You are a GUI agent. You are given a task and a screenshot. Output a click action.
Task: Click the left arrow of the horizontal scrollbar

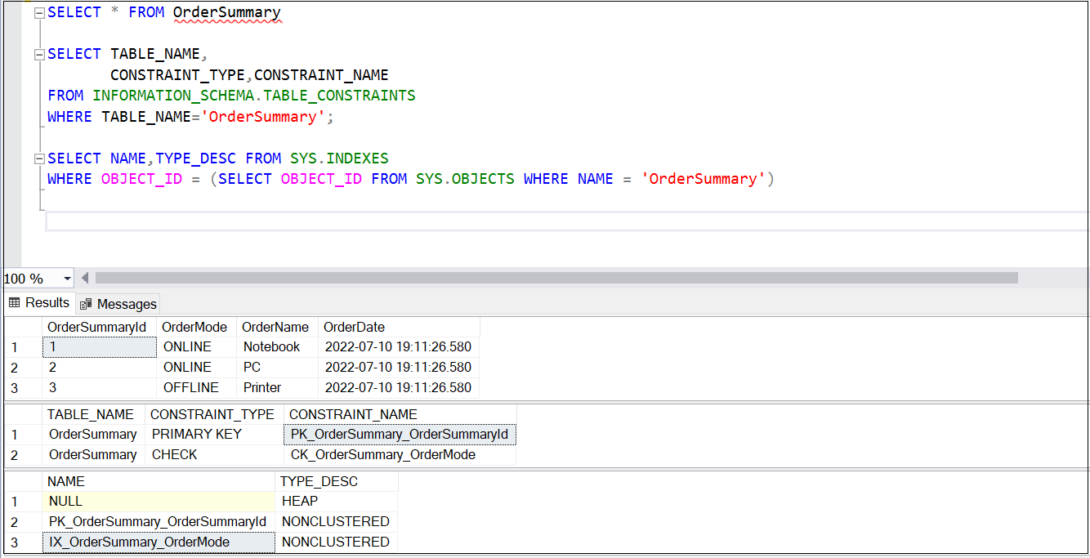coord(85,278)
